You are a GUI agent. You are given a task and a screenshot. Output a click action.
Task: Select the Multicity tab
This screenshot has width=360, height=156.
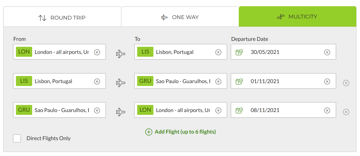[x=297, y=17]
